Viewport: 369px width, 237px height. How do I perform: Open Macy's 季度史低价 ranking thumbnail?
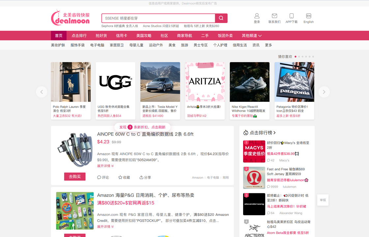tap(254, 151)
